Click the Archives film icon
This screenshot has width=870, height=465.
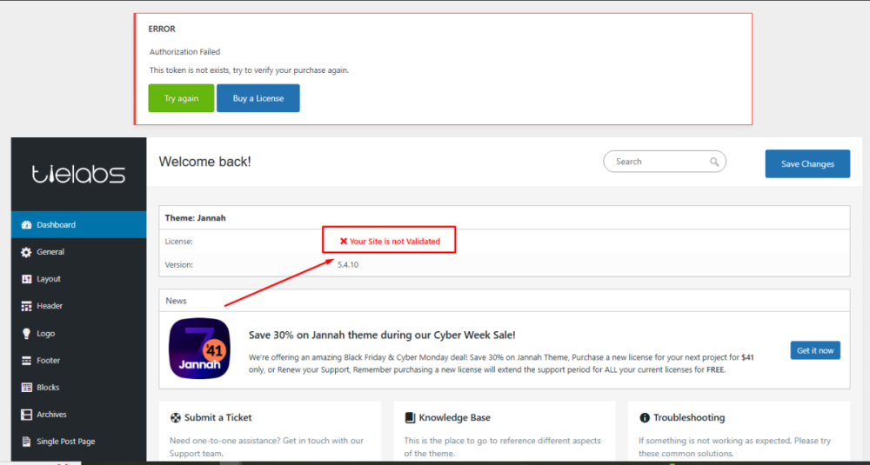[26, 415]
